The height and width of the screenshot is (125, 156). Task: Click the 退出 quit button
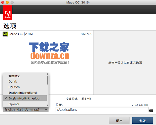119,121
